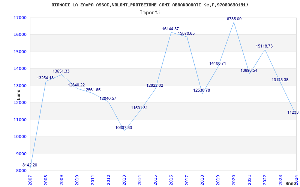The width and height of the screenshot is (300, 187).
Task: Click the data label 12840.22
Action: coord(76,85)
